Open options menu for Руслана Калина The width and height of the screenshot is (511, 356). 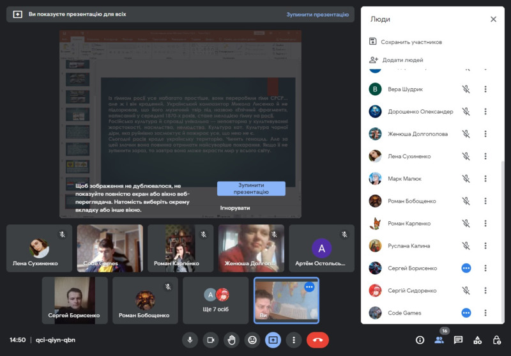click(x=485, y=246)
